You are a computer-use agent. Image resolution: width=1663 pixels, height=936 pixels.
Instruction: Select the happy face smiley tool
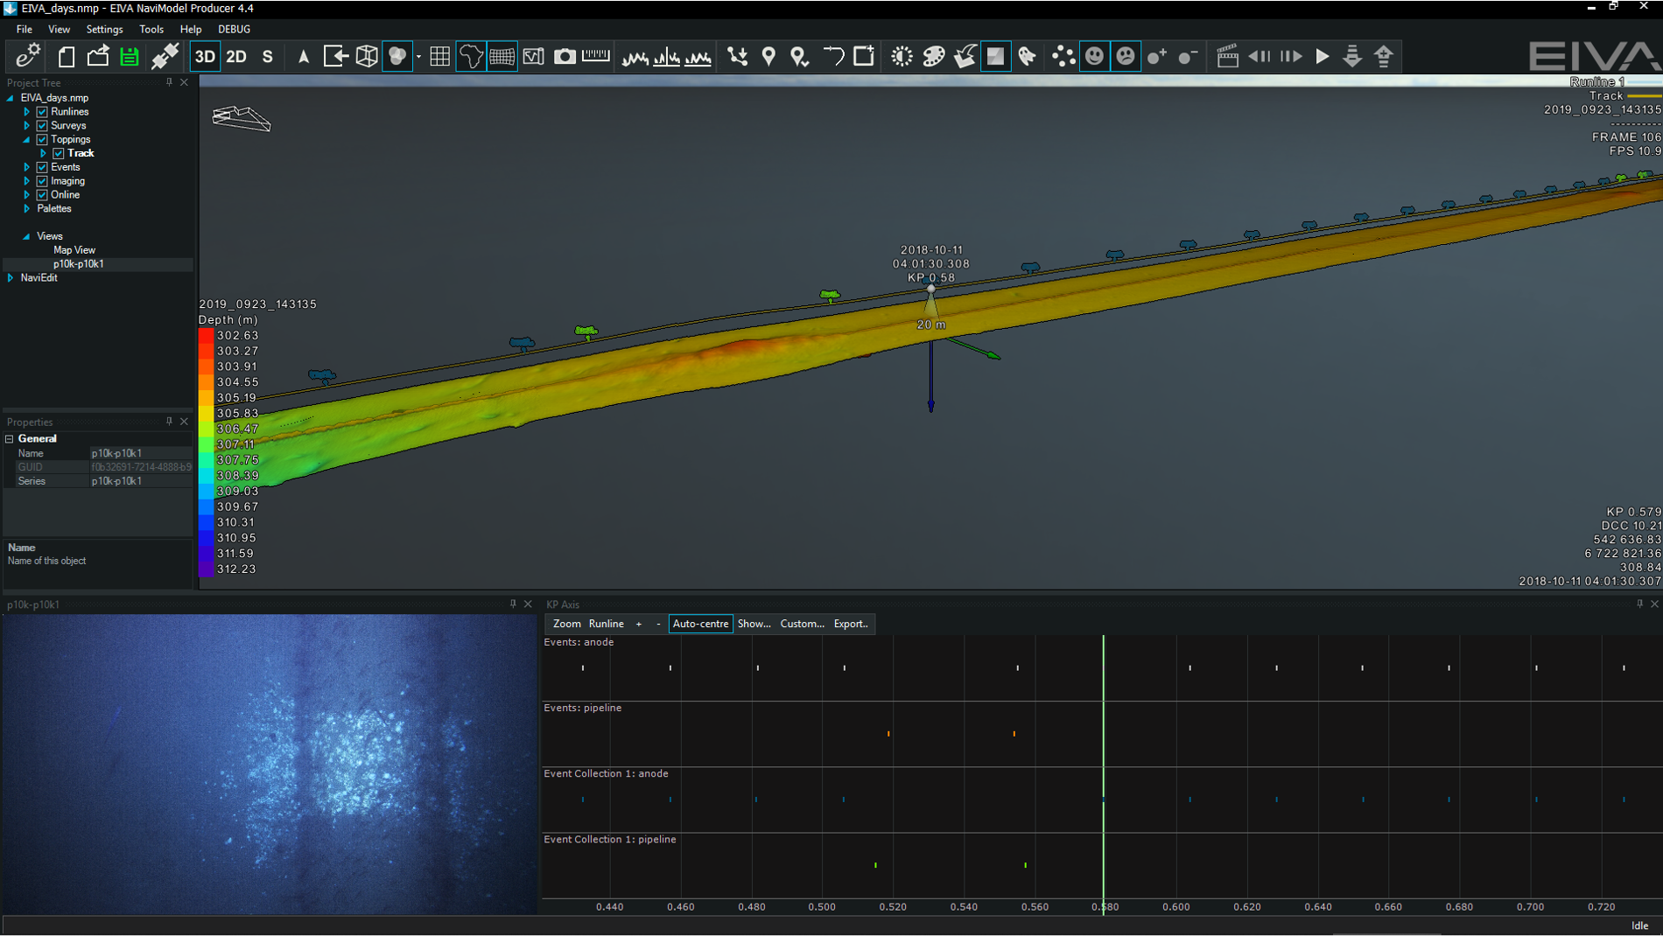pyautogui.click(x=1094, y=56)
